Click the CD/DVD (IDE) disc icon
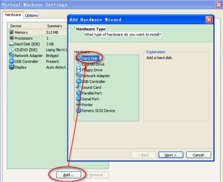The height and width of the screenshot is (182, 223). pyautogui.click(x=11, y=50)
